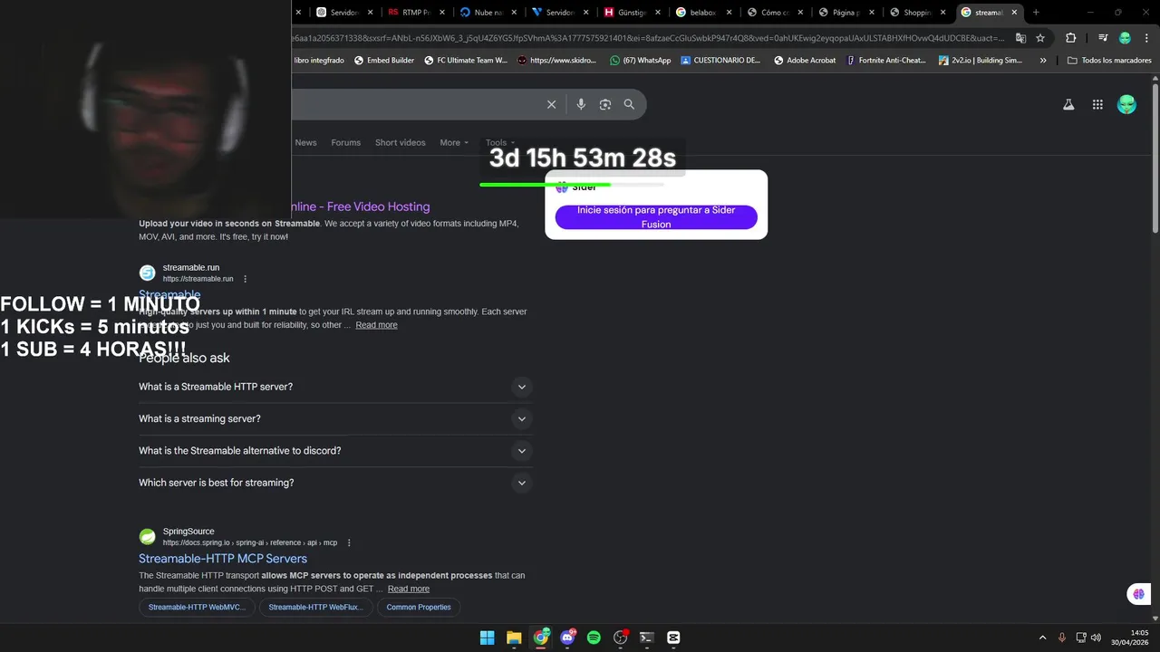Open the floating Sider brain icon
The height and width of the screenshot is (652, 1160).
[1138, 594]
